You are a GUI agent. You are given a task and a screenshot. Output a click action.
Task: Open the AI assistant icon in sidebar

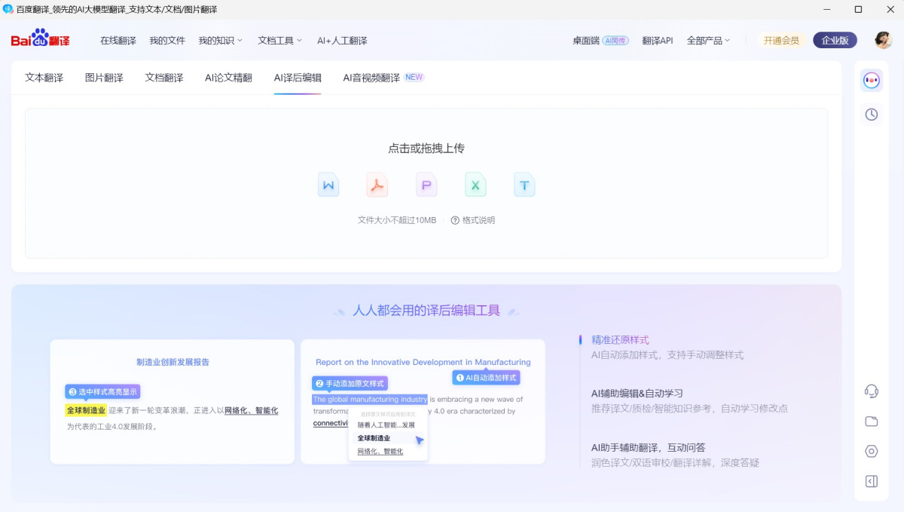(x=871, y=79)
